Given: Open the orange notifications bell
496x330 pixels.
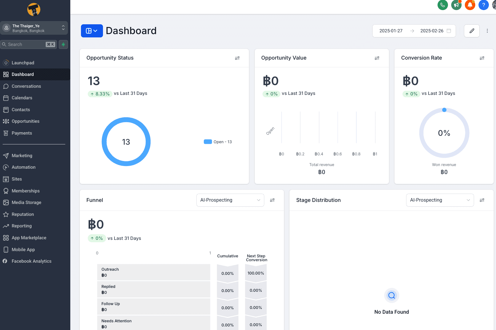Looking at the screenshot, I should point(470,5).
